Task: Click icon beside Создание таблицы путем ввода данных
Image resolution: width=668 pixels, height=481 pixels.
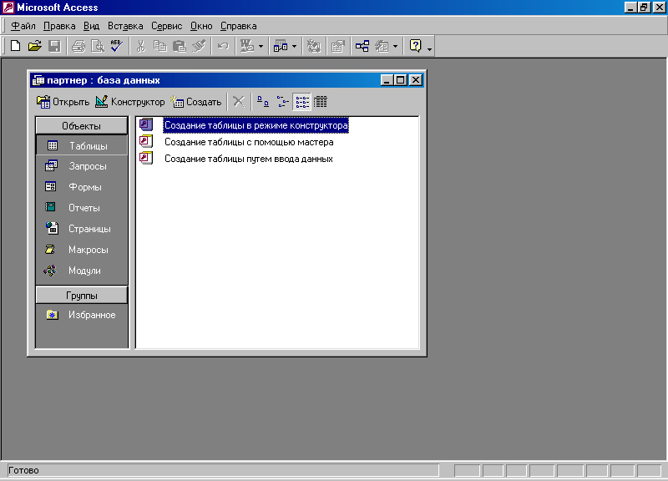Action: pyautogui.click(x=146, y=158)
